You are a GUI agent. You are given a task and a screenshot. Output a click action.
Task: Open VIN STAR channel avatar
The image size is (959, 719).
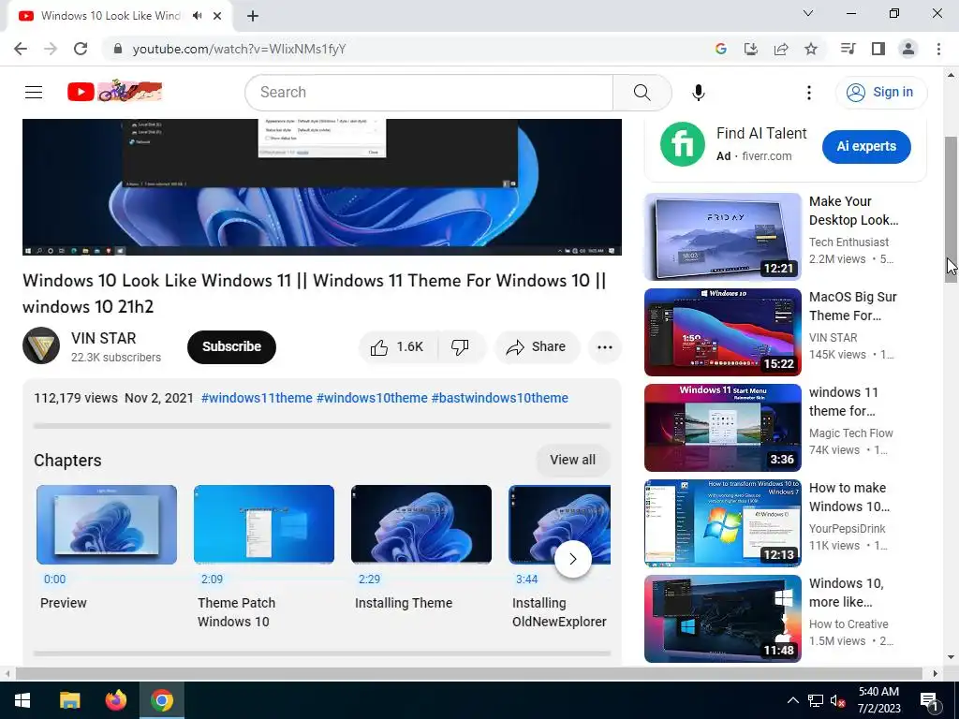coord(41,345)
